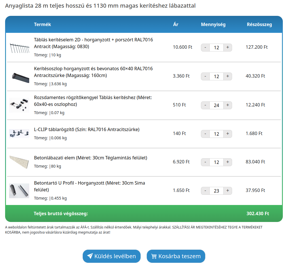
Task: Increase quantity of Táblás kerítéselem 2D
Action: (x=228, y=48)
